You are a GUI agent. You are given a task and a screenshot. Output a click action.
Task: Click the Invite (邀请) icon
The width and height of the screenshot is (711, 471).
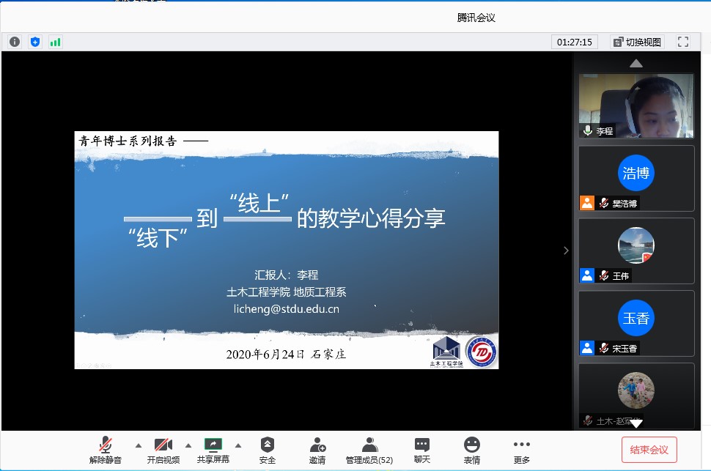[x=317, y=449]
